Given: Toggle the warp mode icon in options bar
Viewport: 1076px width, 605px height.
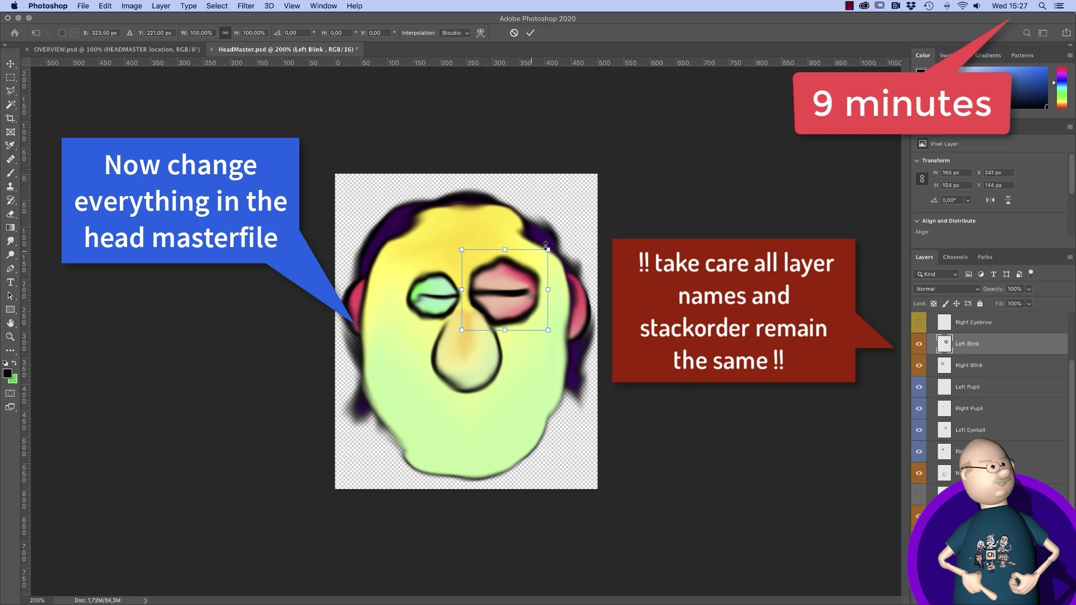Looking at the screenshot, I should [x=480, y=33].
